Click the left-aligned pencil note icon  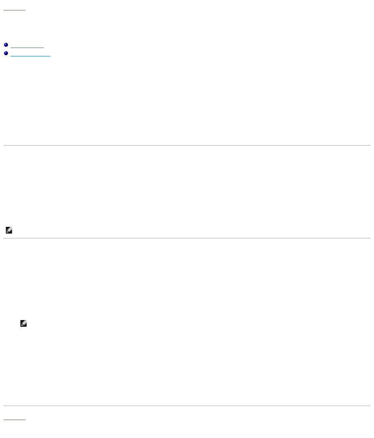click(x=8, y=230)
